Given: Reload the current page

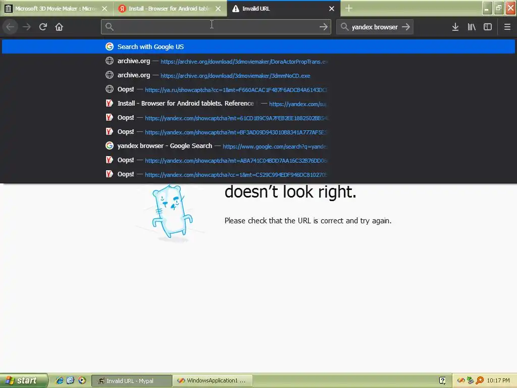Looking at the screenshot, I should pyautogui.click(x=43, y=27).
